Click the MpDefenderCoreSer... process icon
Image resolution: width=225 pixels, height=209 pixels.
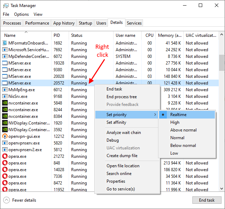point(5,56)
